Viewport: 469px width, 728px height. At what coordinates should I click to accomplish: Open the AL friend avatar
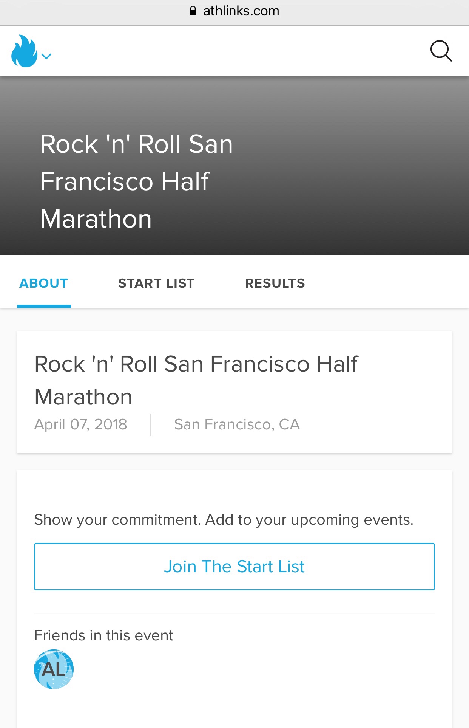54,669
